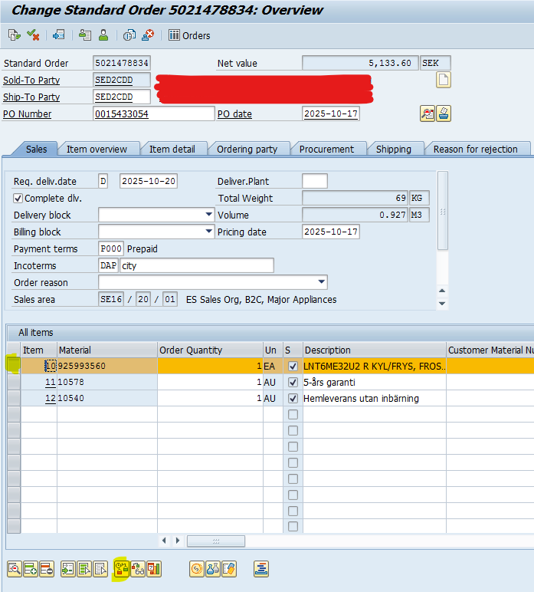This screenshot has width=534, height=592.
Task: Click the clock with documents icon in top toolbar
Action: tap(129, 35)
